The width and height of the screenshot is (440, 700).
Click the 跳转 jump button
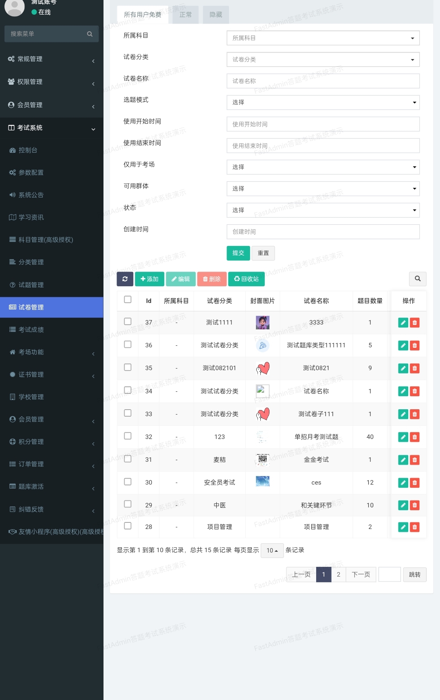tap(415, 575)
